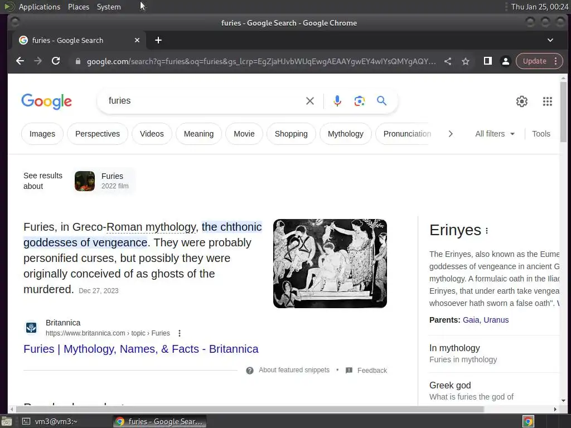
Task: Bookmark this page with star icon
Action: (x=466, y=61)
